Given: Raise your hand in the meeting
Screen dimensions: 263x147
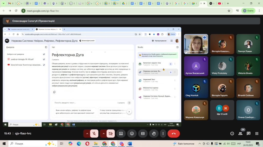Looking at the screenshot, I should tap(154, 133).
